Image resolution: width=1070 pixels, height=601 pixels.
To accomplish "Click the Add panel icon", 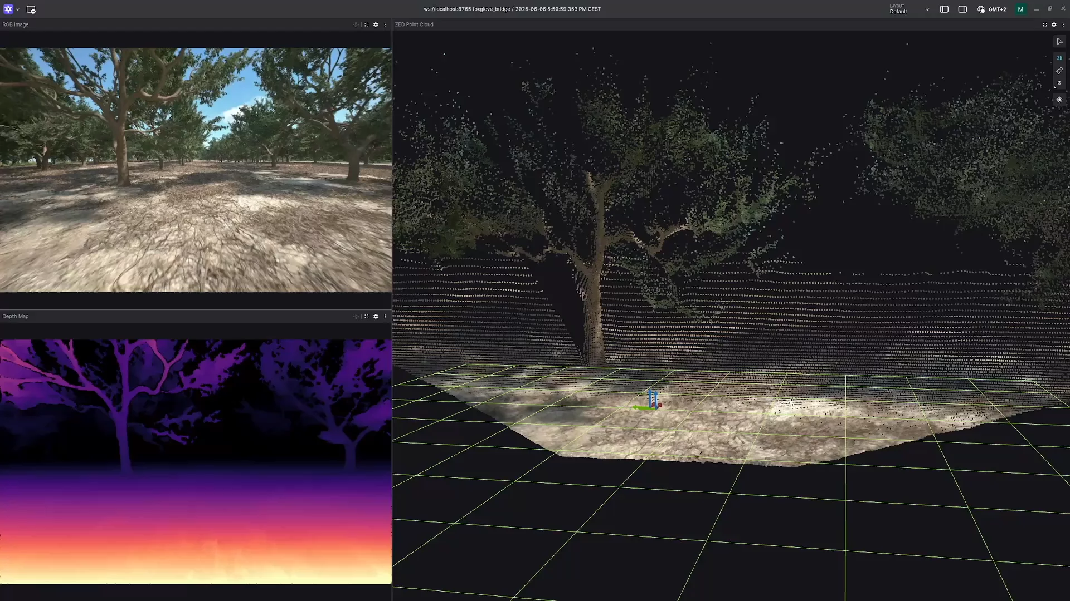I will click(x=31, y=9).
